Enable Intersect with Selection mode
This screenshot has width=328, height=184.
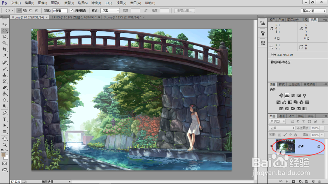tap(36, 10)
